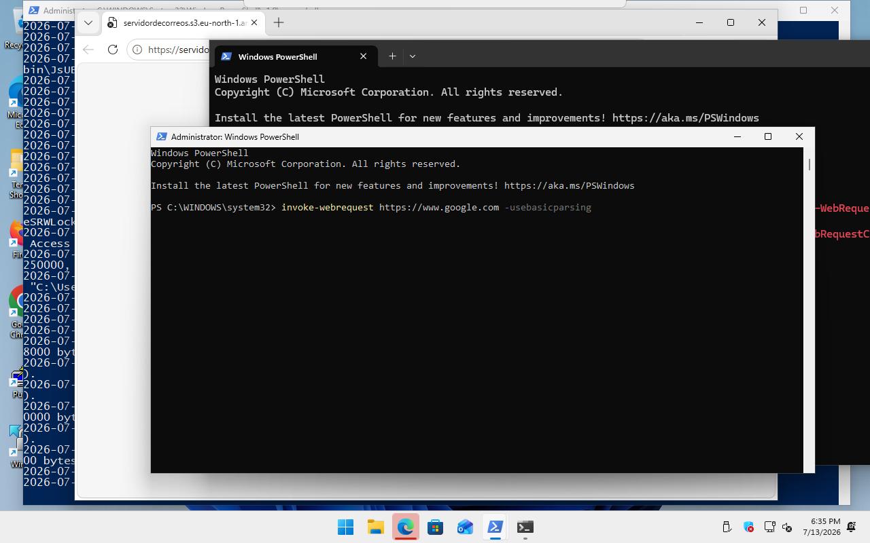Click the PowerShell icon in Terminal tab
Screen dimensions: 870x543
[226, 56]
